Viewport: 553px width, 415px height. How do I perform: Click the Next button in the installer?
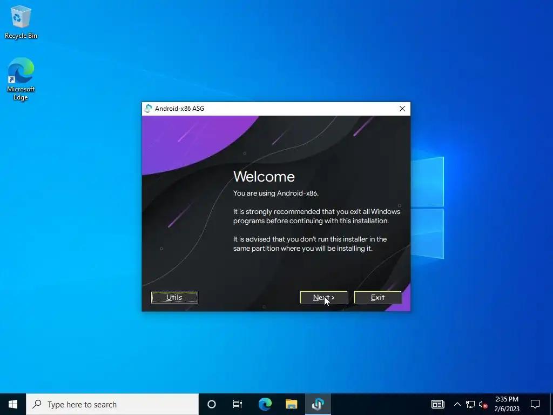324,298
